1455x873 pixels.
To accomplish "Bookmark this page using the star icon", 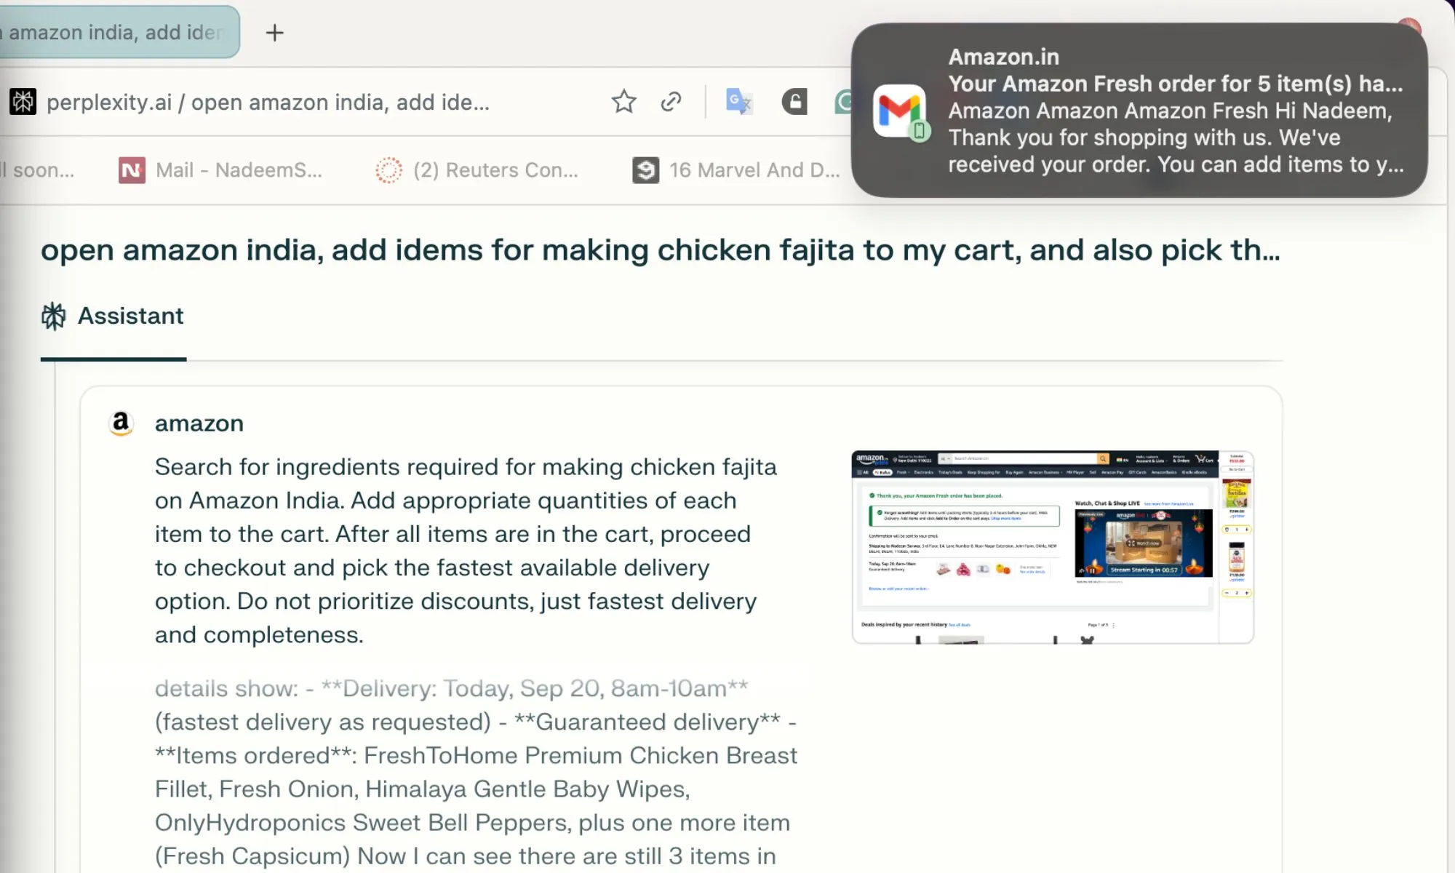I will point(624,102).
